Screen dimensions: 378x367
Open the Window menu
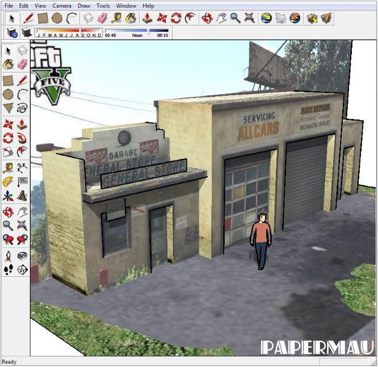tap(126, 6)
